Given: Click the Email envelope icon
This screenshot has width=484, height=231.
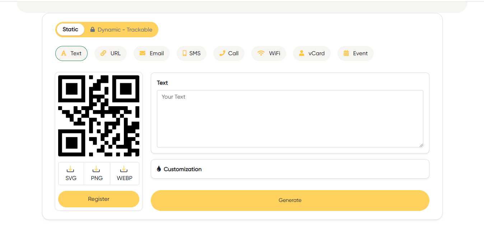Looking at the screenshot, I should click(143, 53).
